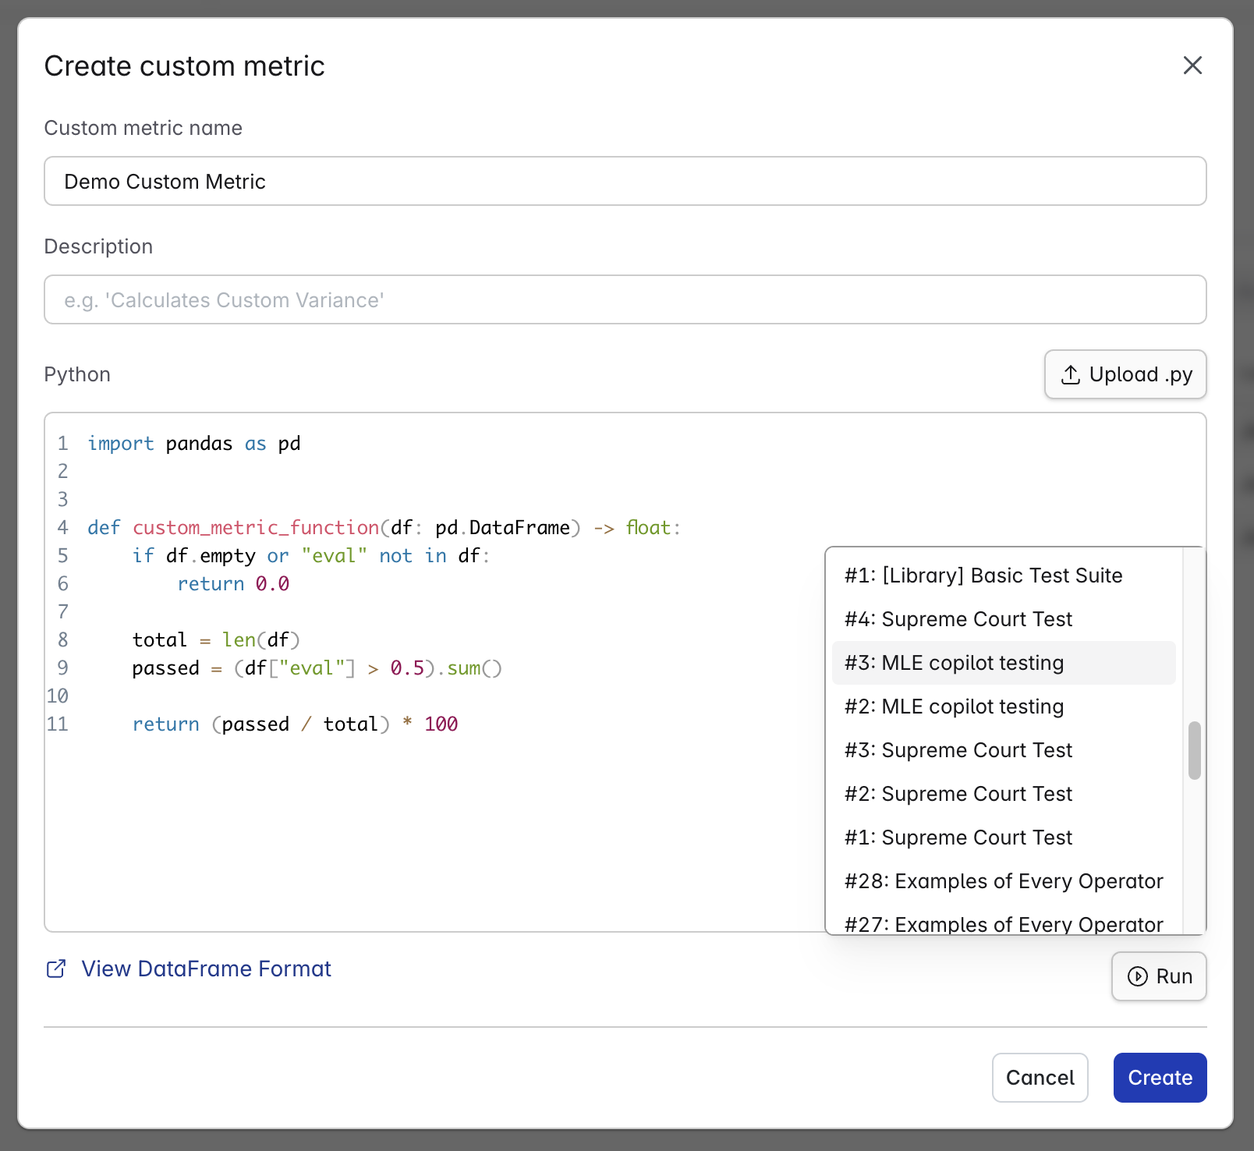
Task: Click the Run play icon
Action: (1138, 976)
